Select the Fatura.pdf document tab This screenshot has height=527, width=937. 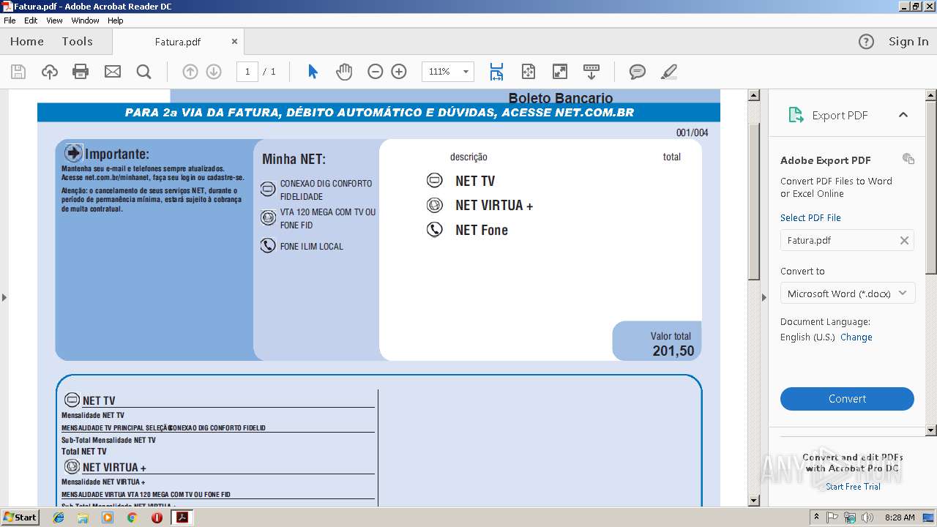coord(178,42)
